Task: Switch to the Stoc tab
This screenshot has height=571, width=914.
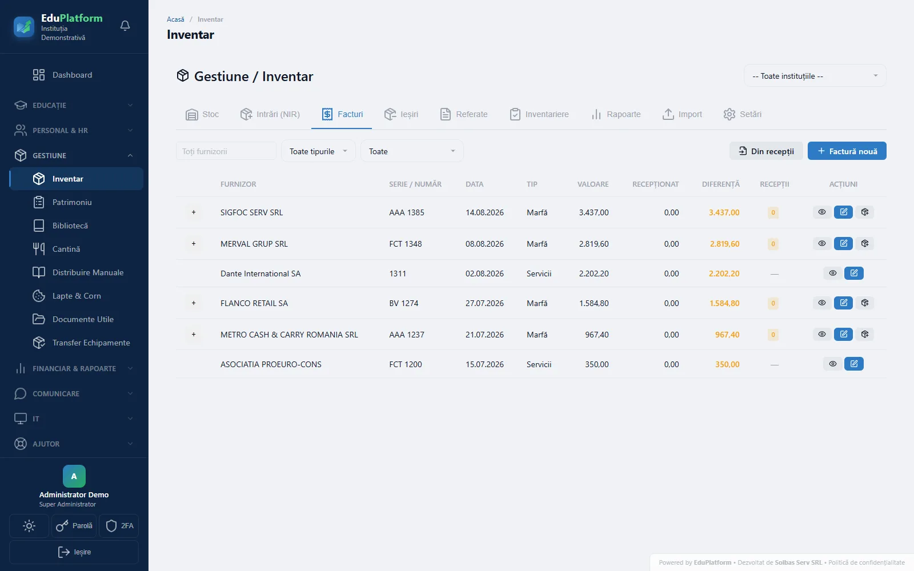Action: pyautogui.click(x=202, y=114)
